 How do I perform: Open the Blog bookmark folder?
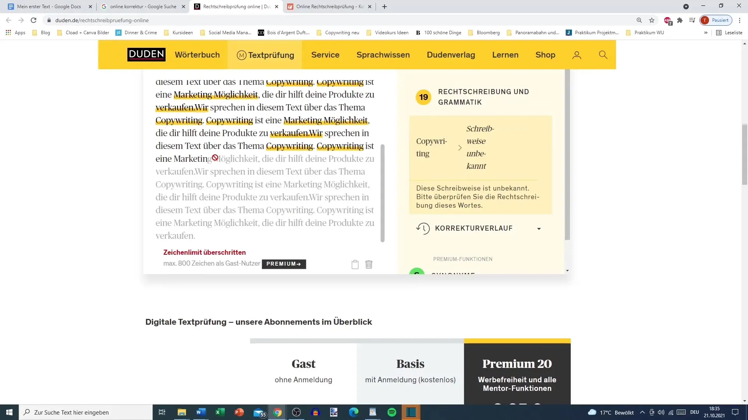[41, 33]
